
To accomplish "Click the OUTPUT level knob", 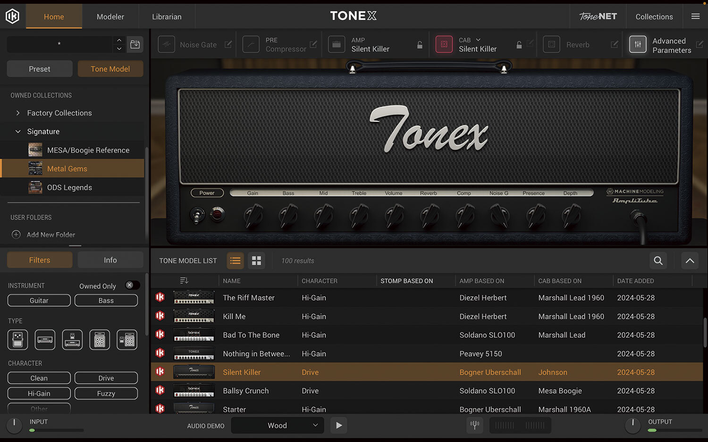I will [x=632, y=425].
